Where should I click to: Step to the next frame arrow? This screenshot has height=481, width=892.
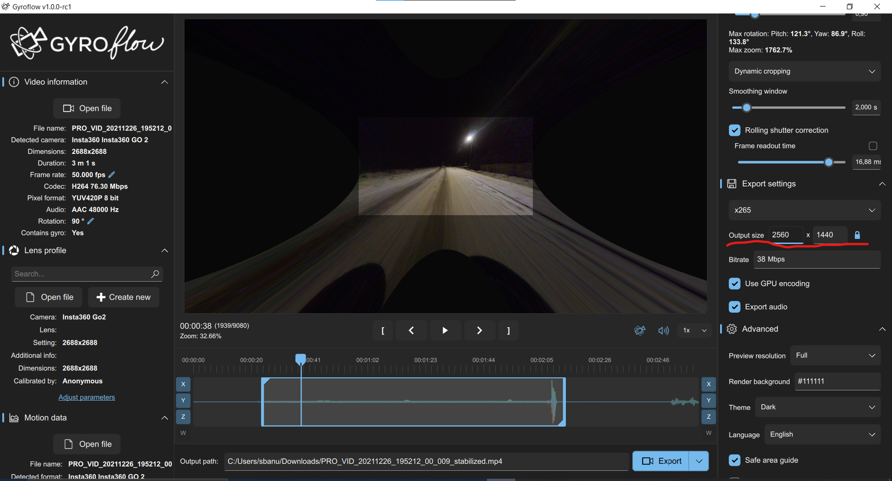click(x=479, y=330)
